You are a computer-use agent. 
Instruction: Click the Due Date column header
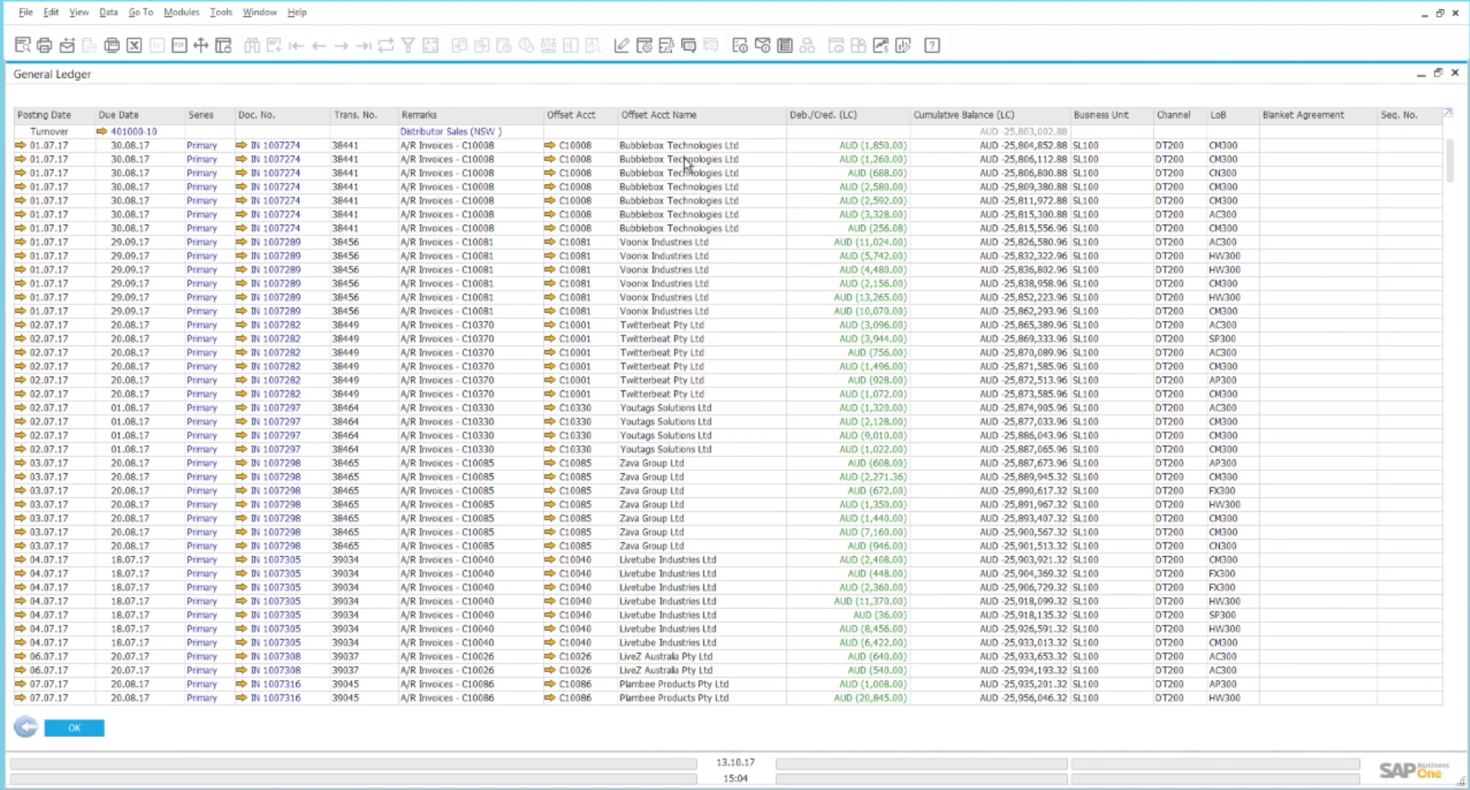pyautogui.click(x=140, y=115)
